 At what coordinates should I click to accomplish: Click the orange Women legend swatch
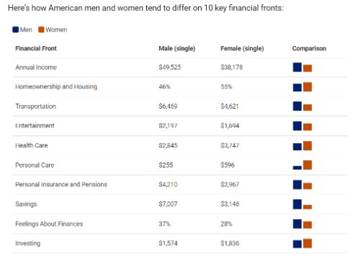[41, 29]
